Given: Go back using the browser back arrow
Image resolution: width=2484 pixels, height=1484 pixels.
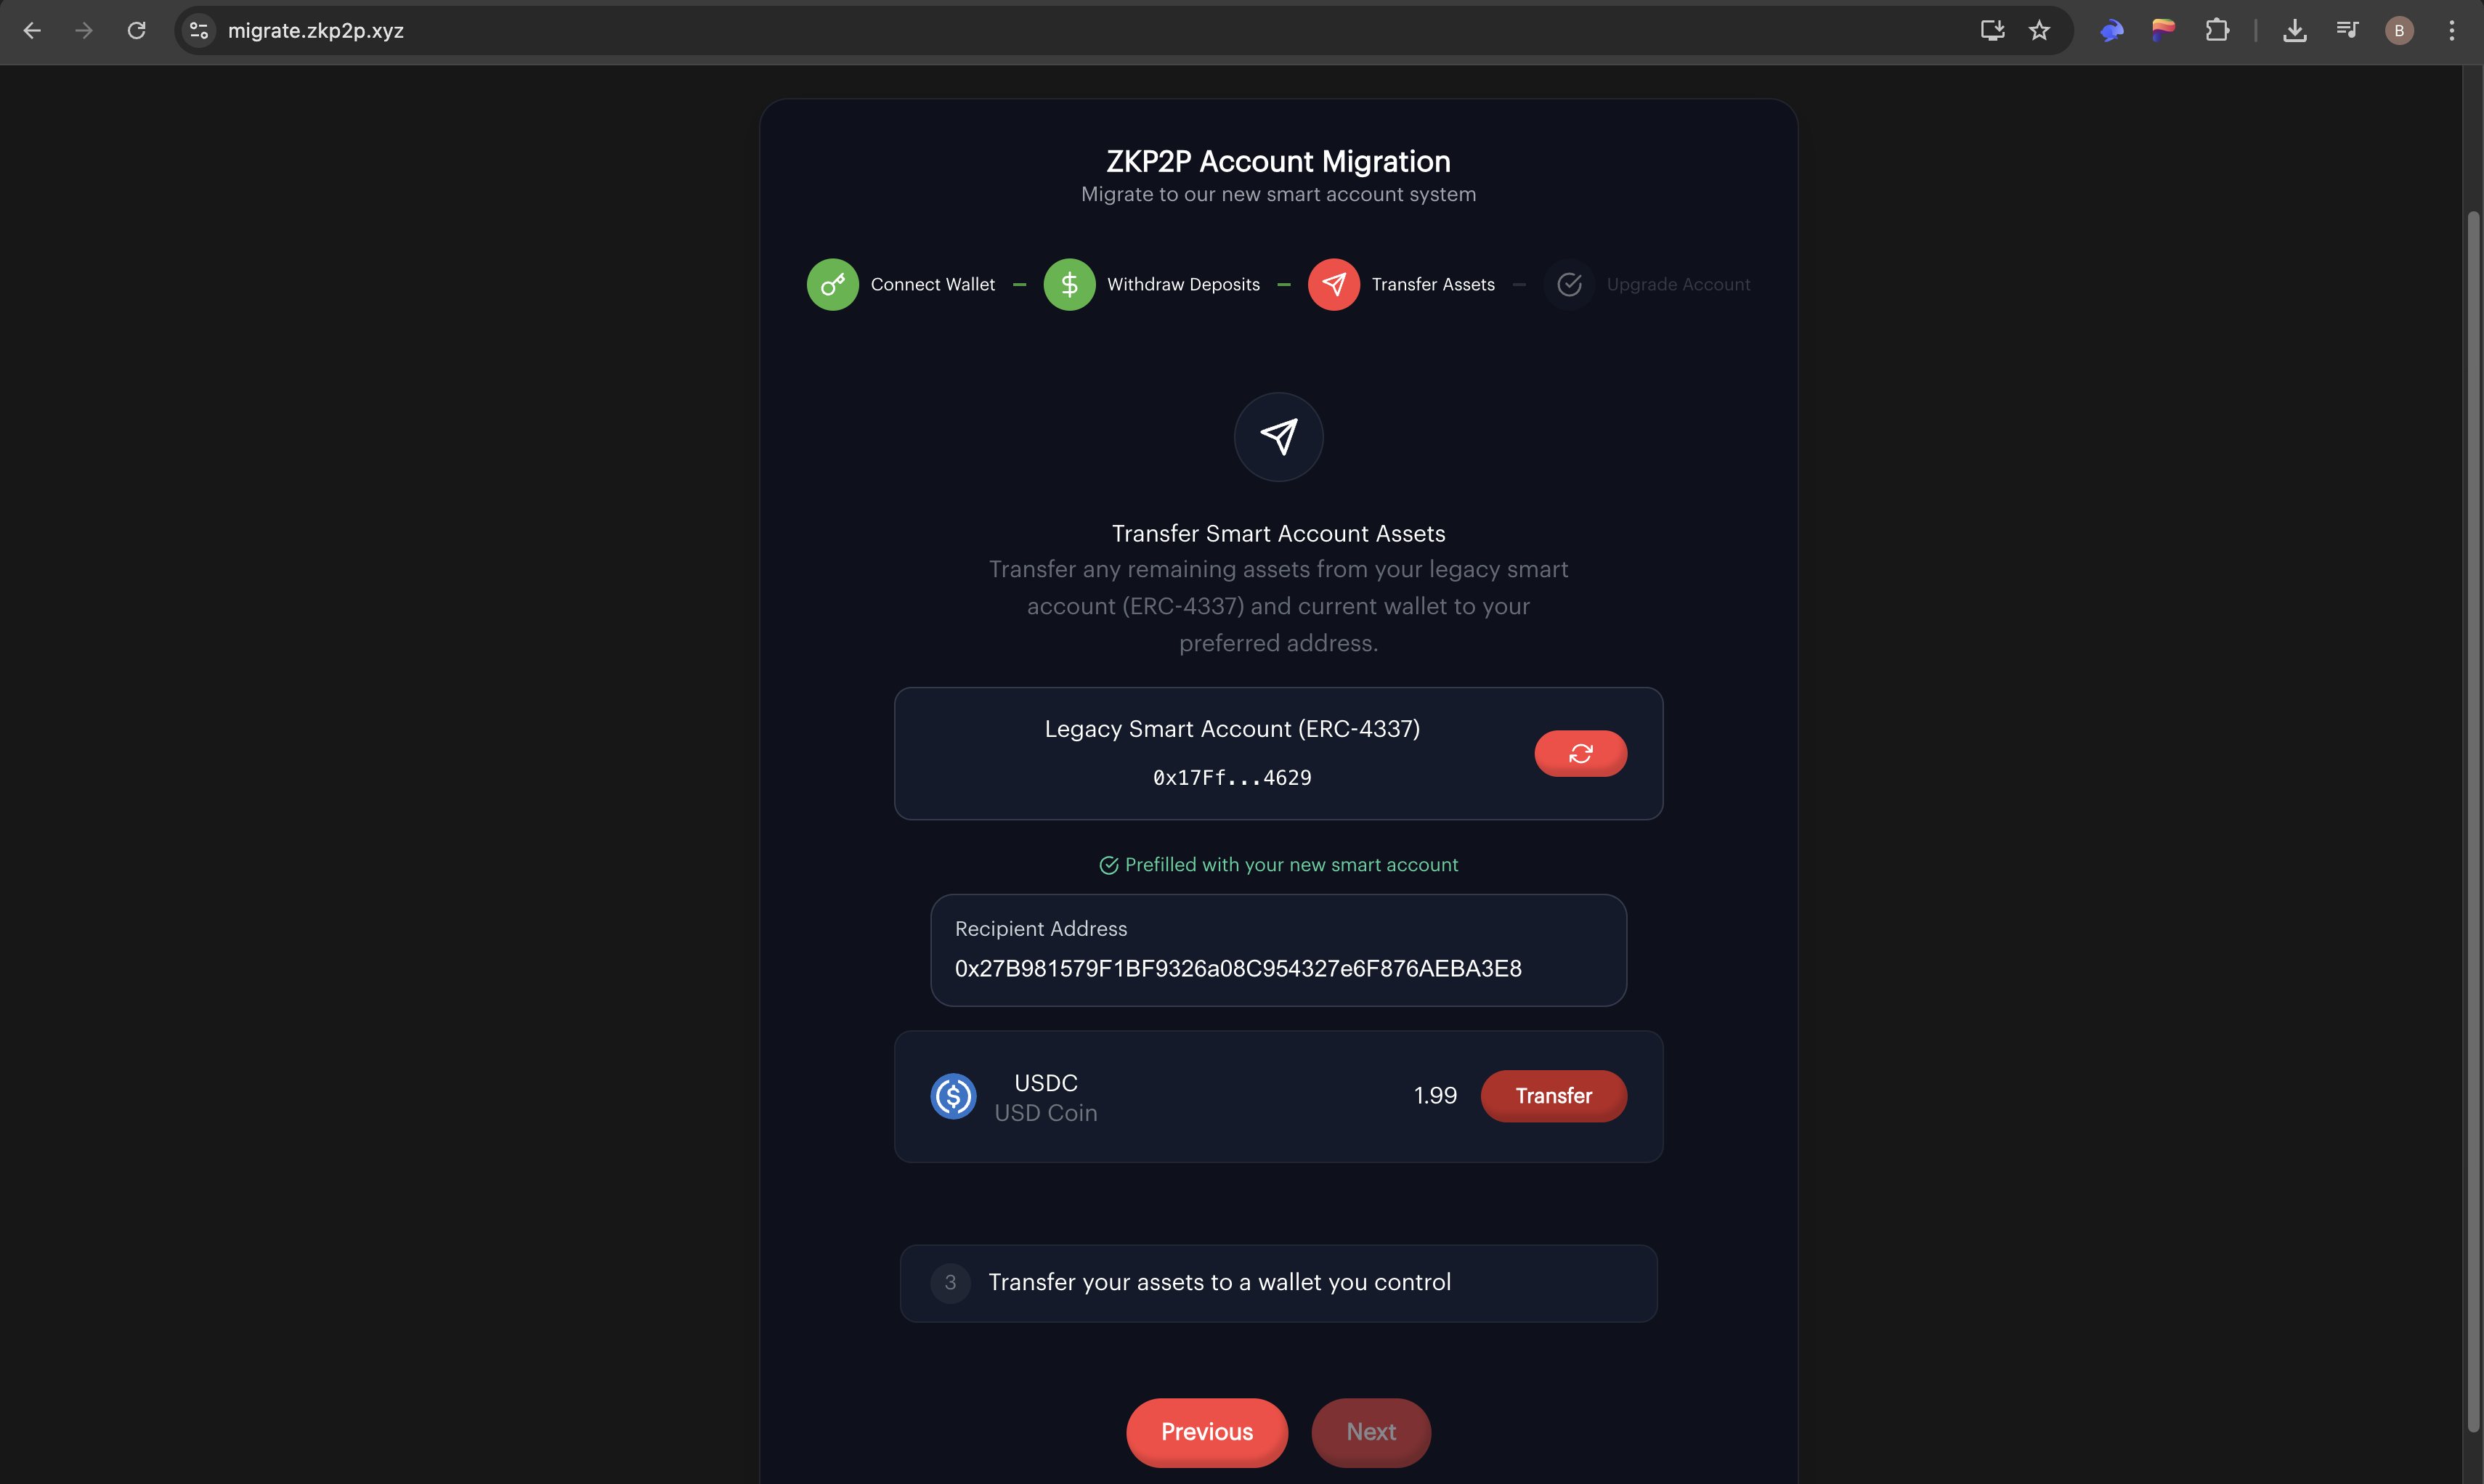Looking at the screenshot, I should click(x=32, y=31).
